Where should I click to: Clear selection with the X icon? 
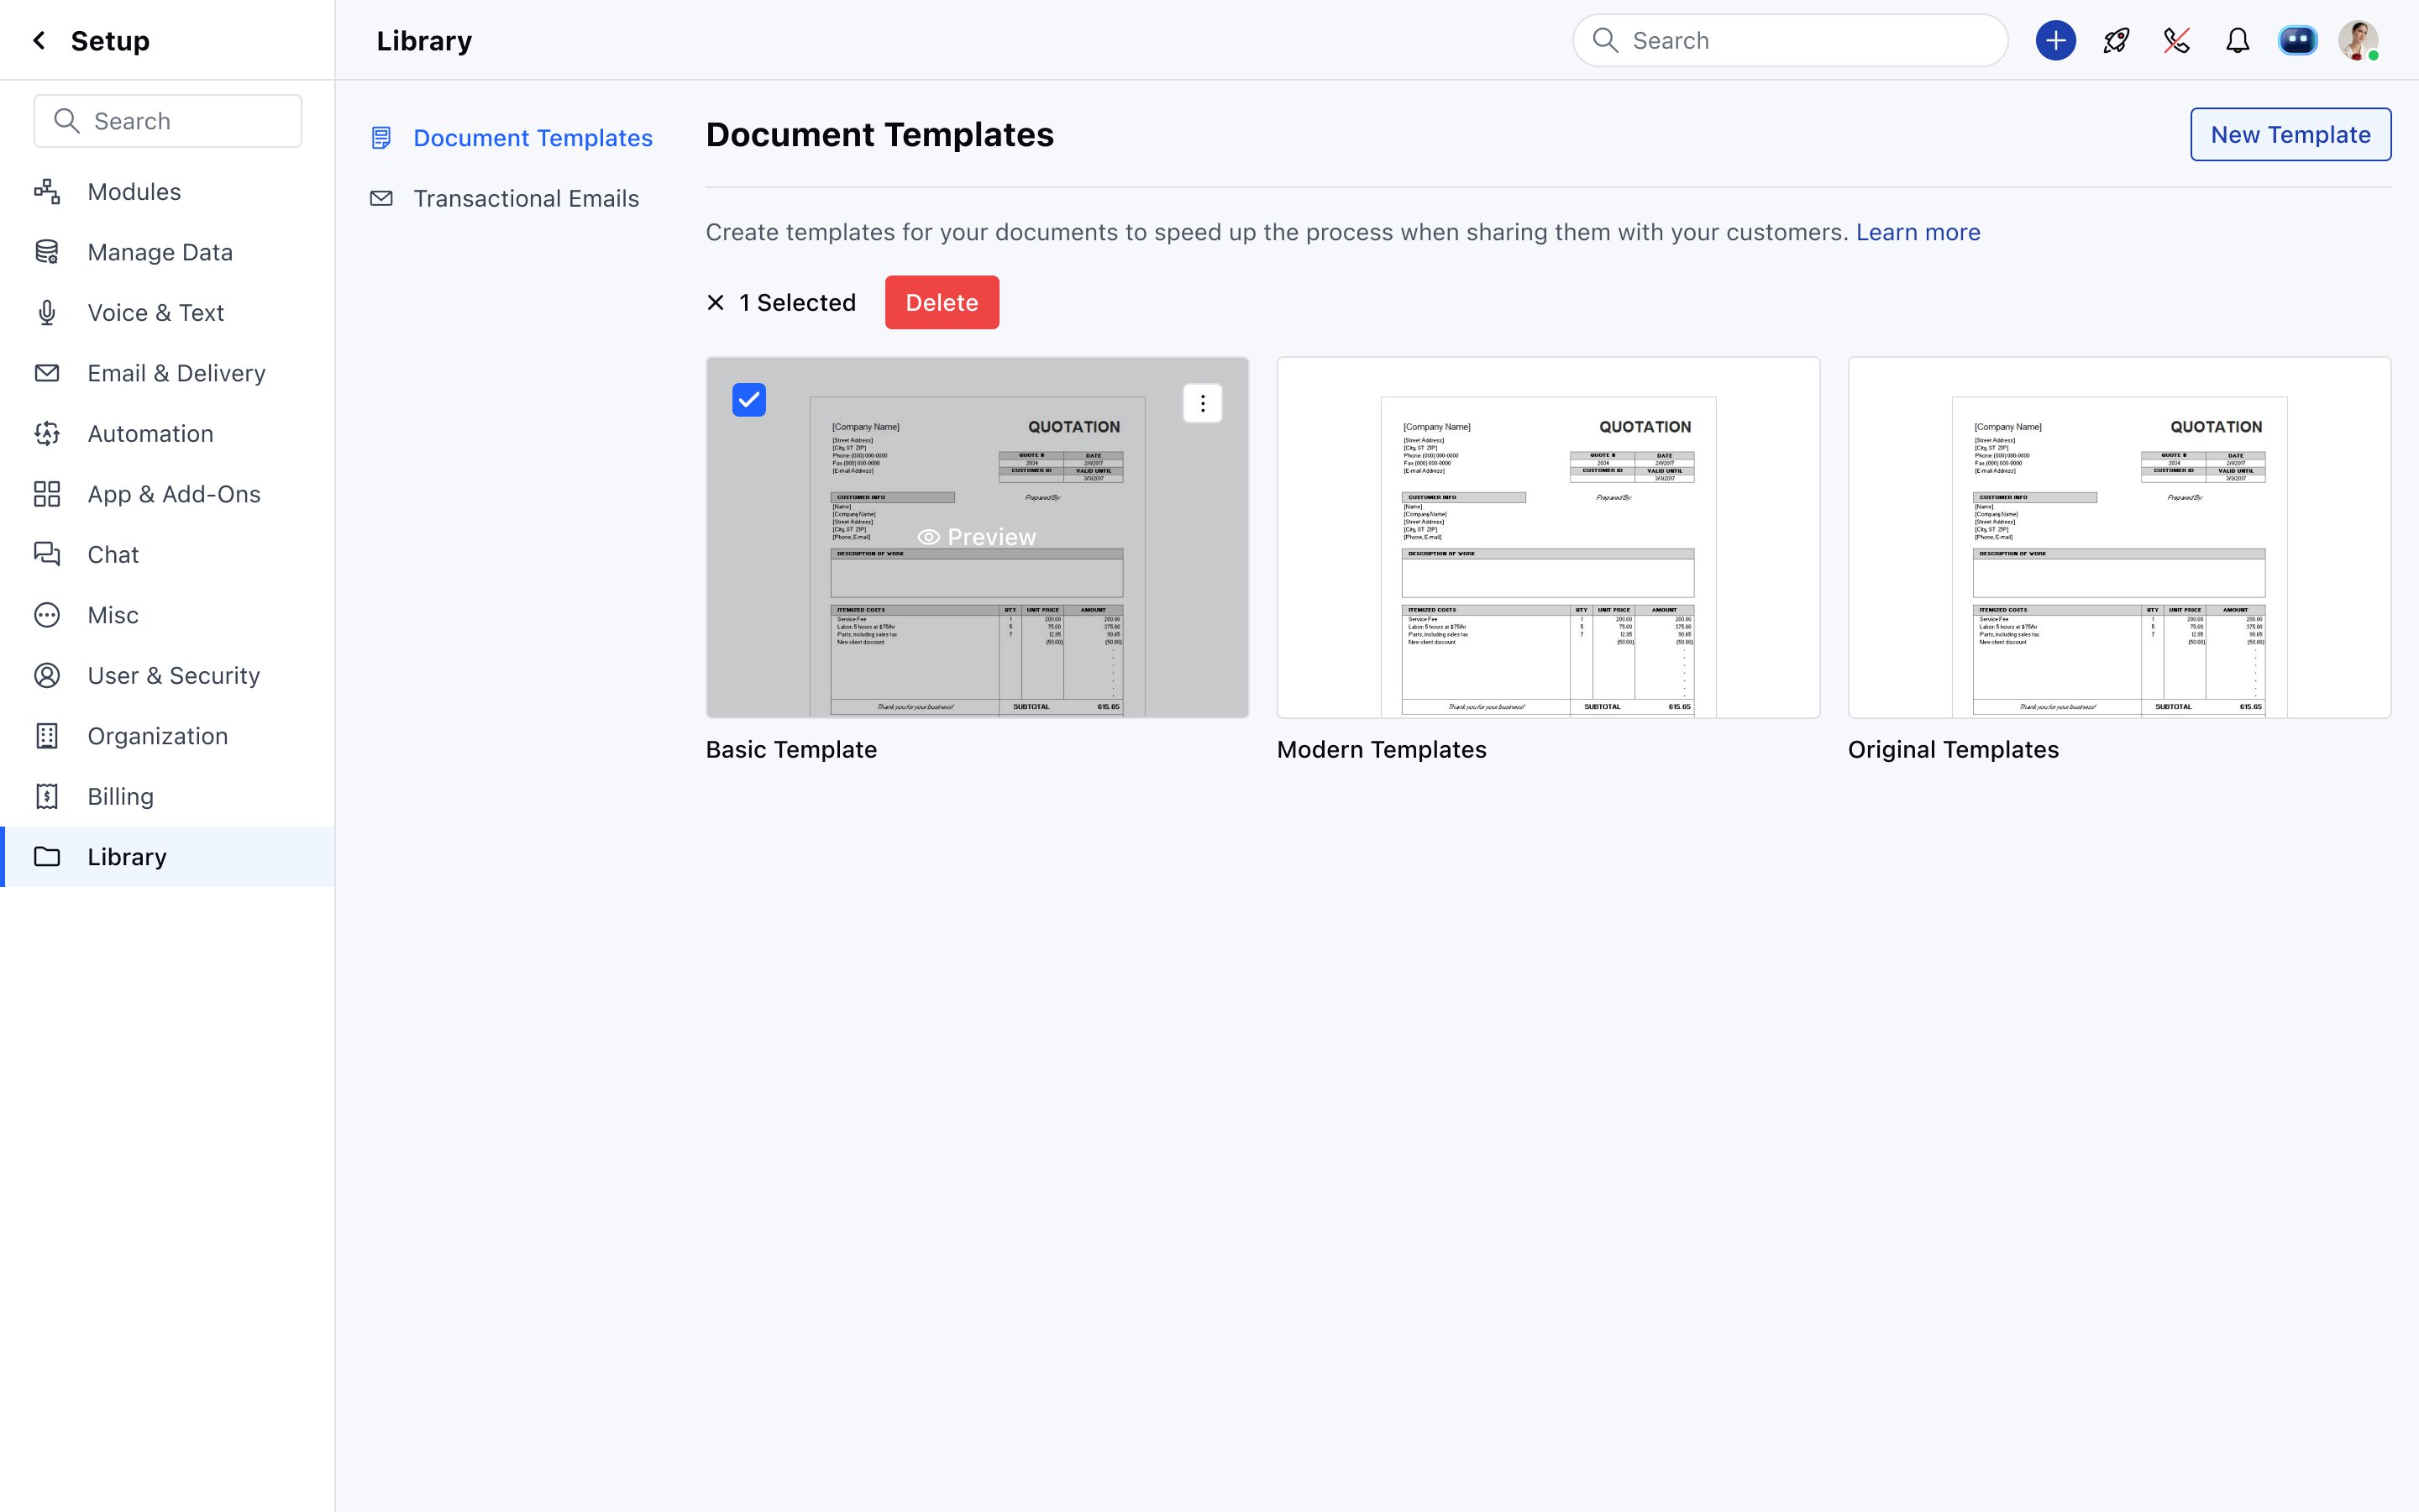(x=716, y=302)
